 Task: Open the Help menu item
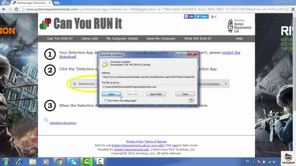coord(239,39)
